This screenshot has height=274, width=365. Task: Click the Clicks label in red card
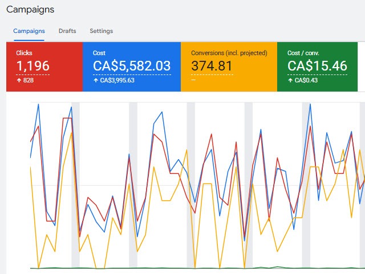click(x=24, y=53)
